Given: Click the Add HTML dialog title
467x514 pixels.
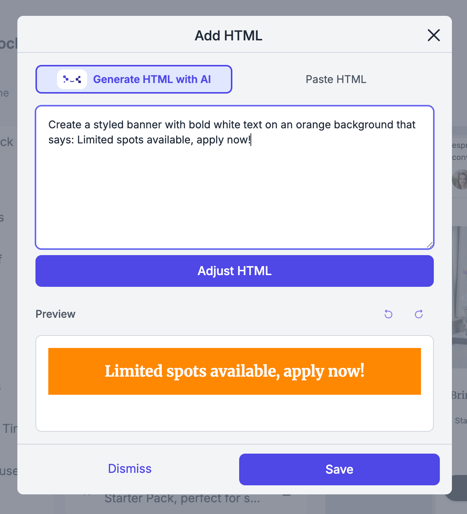Looking at the screenshot, I should [228, 35].
